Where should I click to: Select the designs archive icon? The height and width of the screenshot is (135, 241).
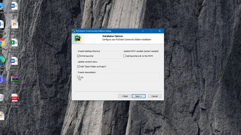coord(15,81)
